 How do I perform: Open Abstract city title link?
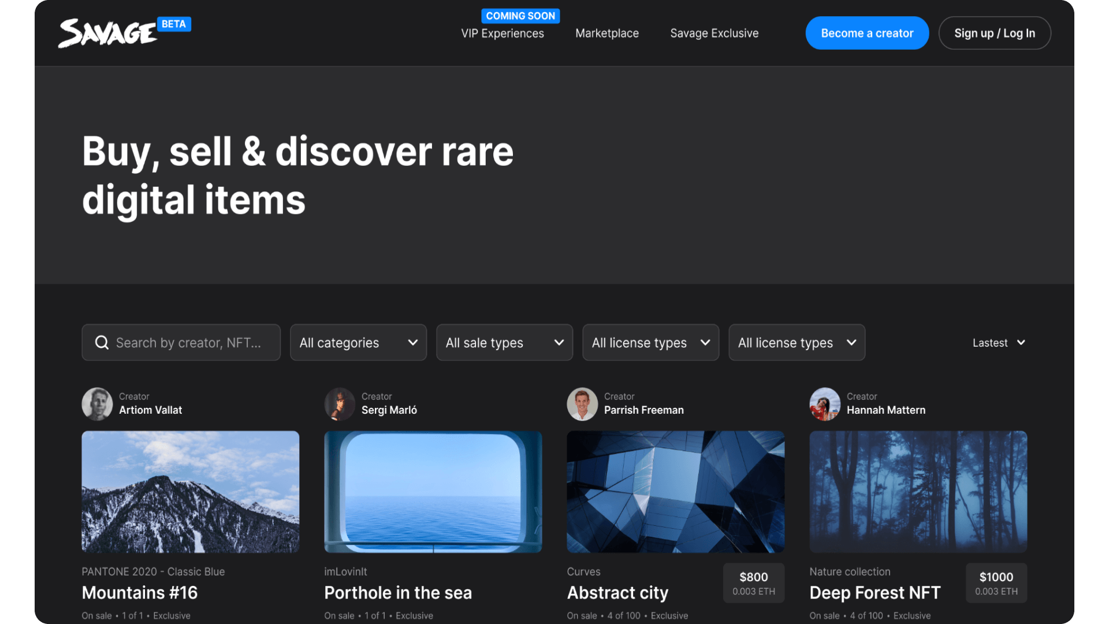(617, 593)
